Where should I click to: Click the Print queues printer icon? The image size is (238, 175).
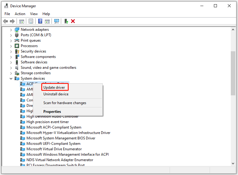[17, 40]
